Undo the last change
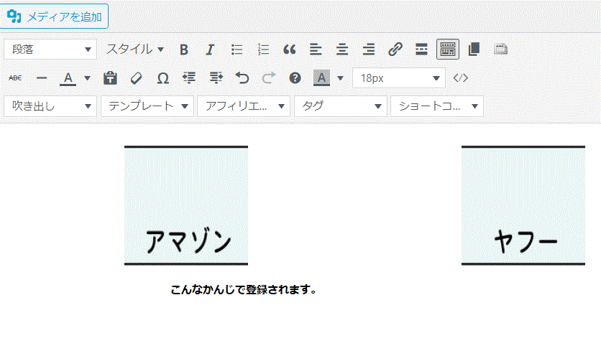 pyautogui.click(x=242, y=78)
